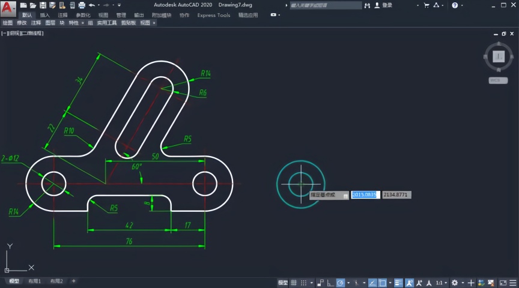Click the dynamic input Y coordinate field
This screenshot has width=519, height=288.
(x=396, y=195)
